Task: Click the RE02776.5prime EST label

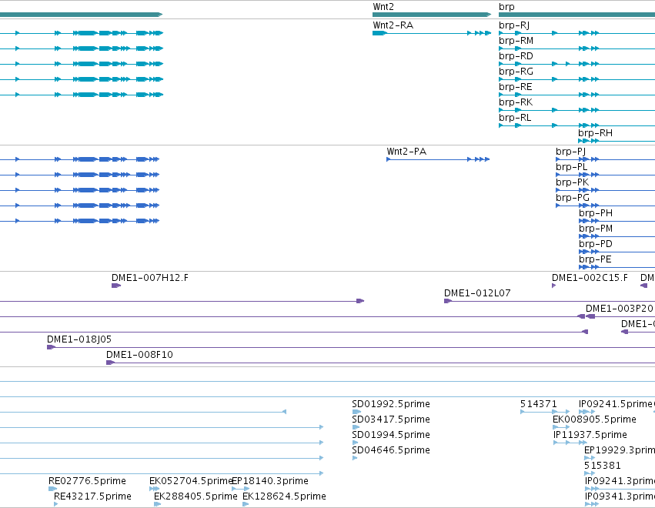Action: click(x=87, y=481)
